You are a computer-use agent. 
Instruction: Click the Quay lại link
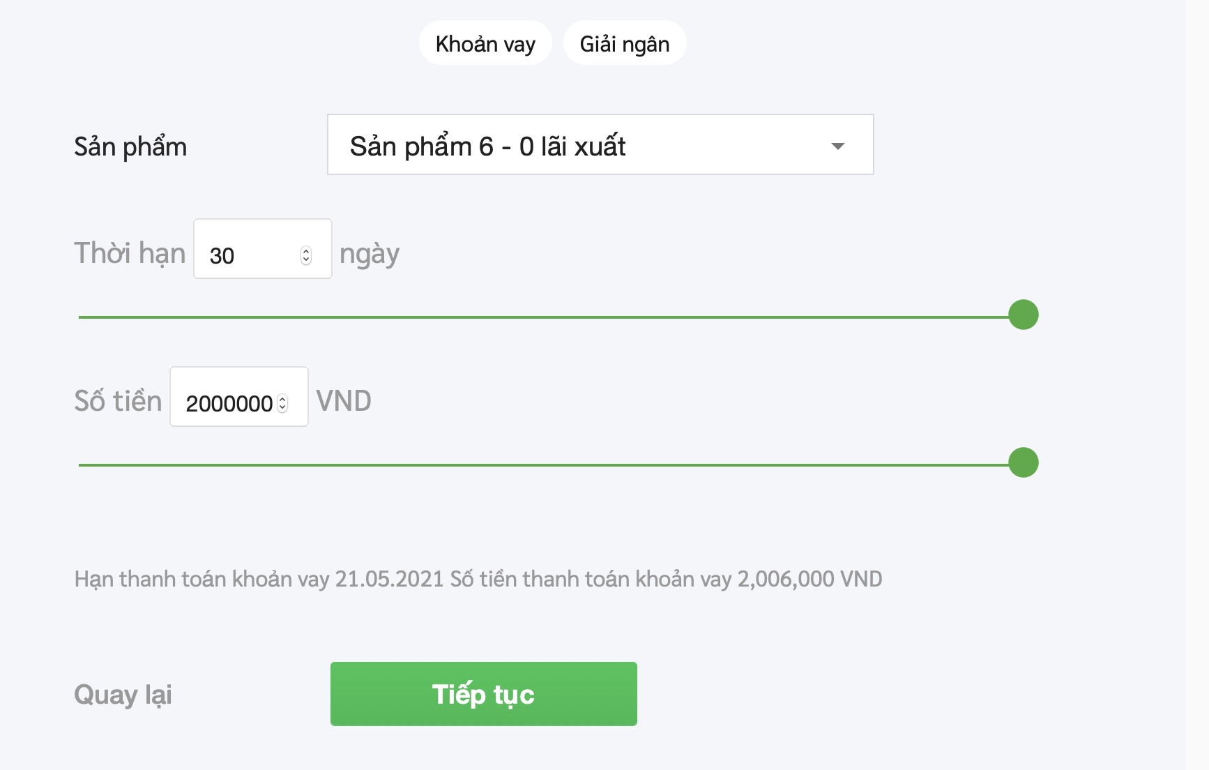point(123,695)
